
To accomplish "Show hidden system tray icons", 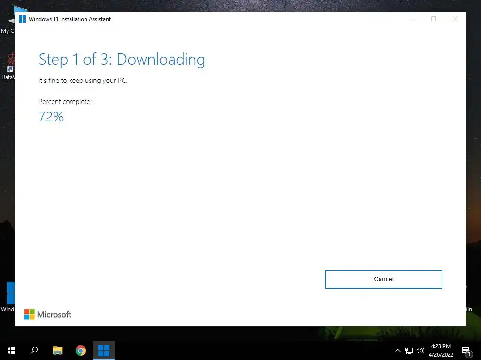I will coord(397,351).
